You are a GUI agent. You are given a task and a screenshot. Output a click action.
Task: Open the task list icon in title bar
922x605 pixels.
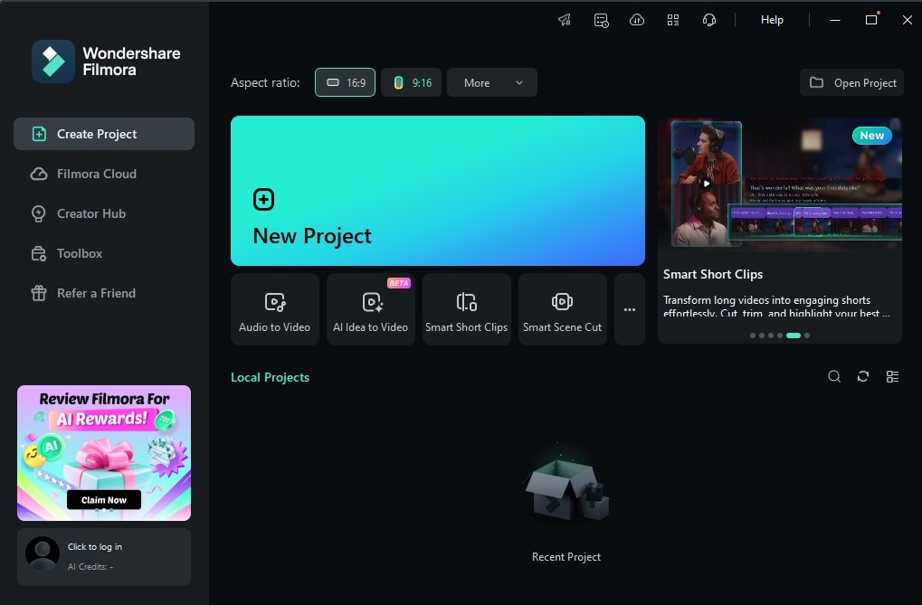point(601,20)
